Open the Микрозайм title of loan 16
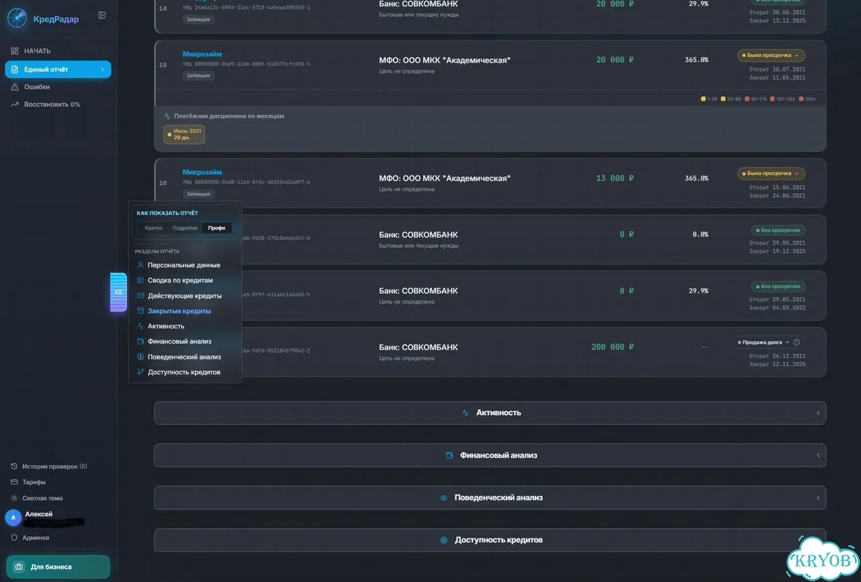Screen dimensions: 861x582 click(x=202, y=172)
